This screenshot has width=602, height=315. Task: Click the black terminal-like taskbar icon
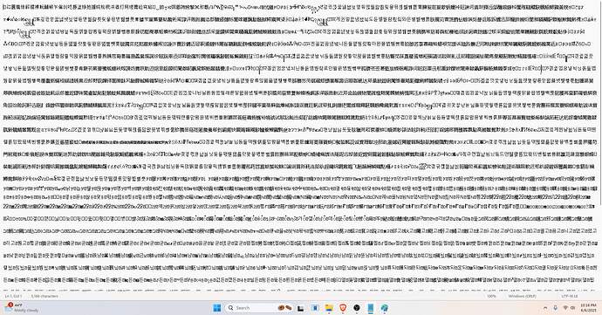point(301,308)
